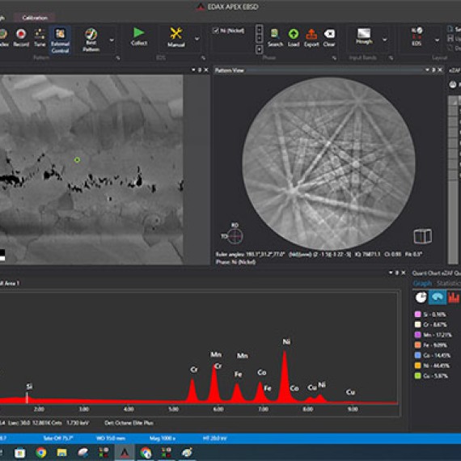Screen dimensions: 461x461
Task: Select the red bar chart icon
Action: pos(454,298)
